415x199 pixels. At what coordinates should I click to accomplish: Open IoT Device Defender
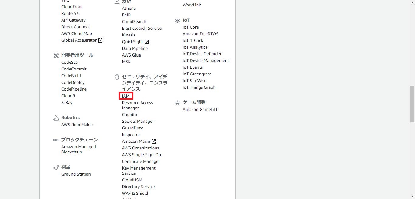tap(202, 54)
